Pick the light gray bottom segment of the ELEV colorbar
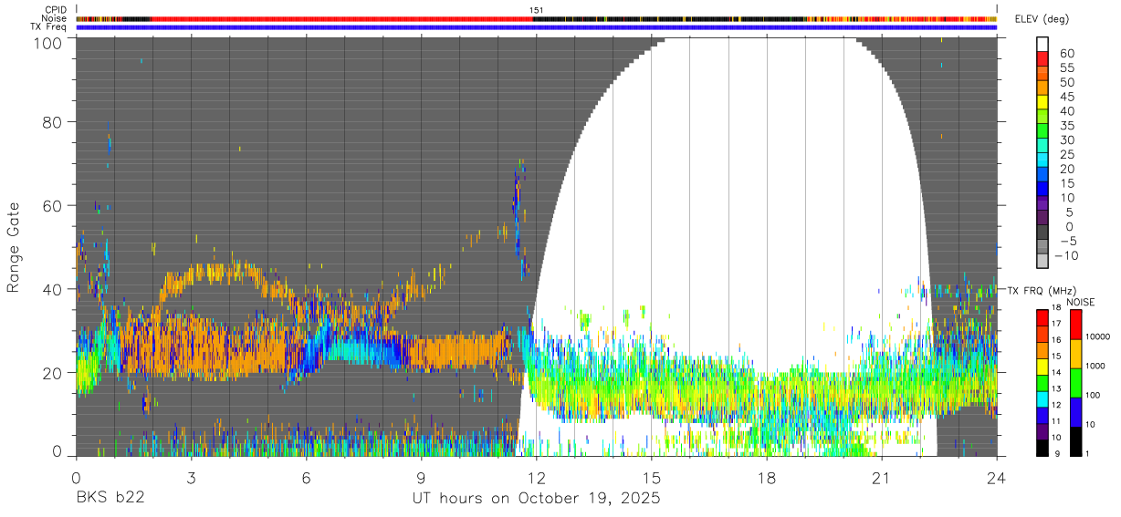This screenshot has width=1121, height=517. click(1042, 260)
